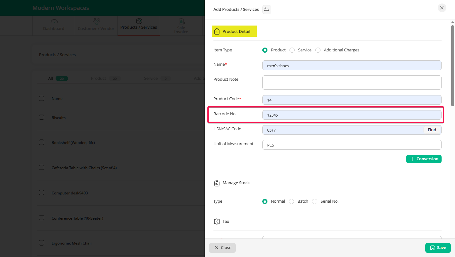Viewport: 455px width, 257px height.
Task: Close the panel with the X icon
Action: coord(442,8)
